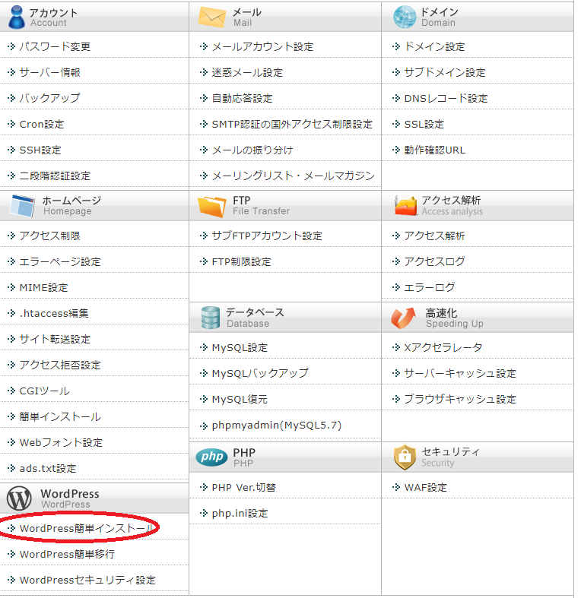The width and height of the screenshot is (581, 598).
Task: Open アクセス拒否設定 link
Action: [x=60, y=365]
